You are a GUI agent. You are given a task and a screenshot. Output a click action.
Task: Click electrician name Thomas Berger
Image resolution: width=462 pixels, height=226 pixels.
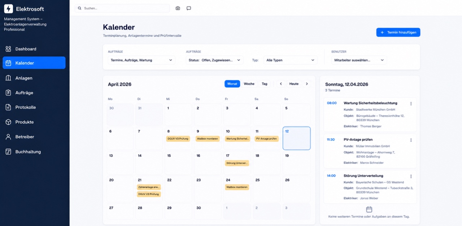pos(371,126)
